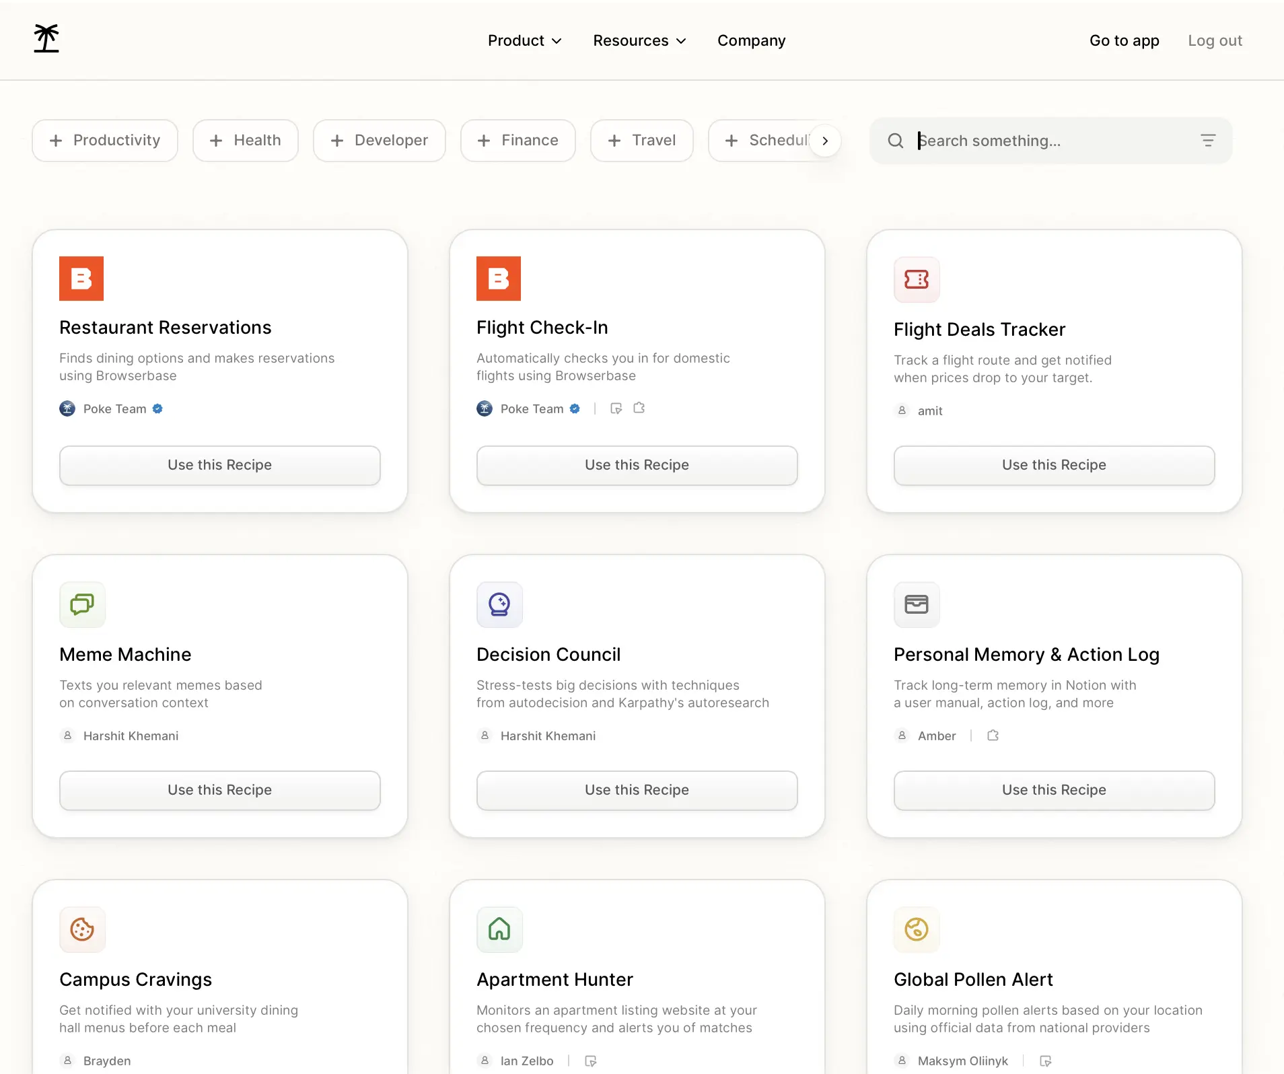1284x1074 pixels.
Task: Toggle the Scheduling category filter
Action: tap(760, 141)
